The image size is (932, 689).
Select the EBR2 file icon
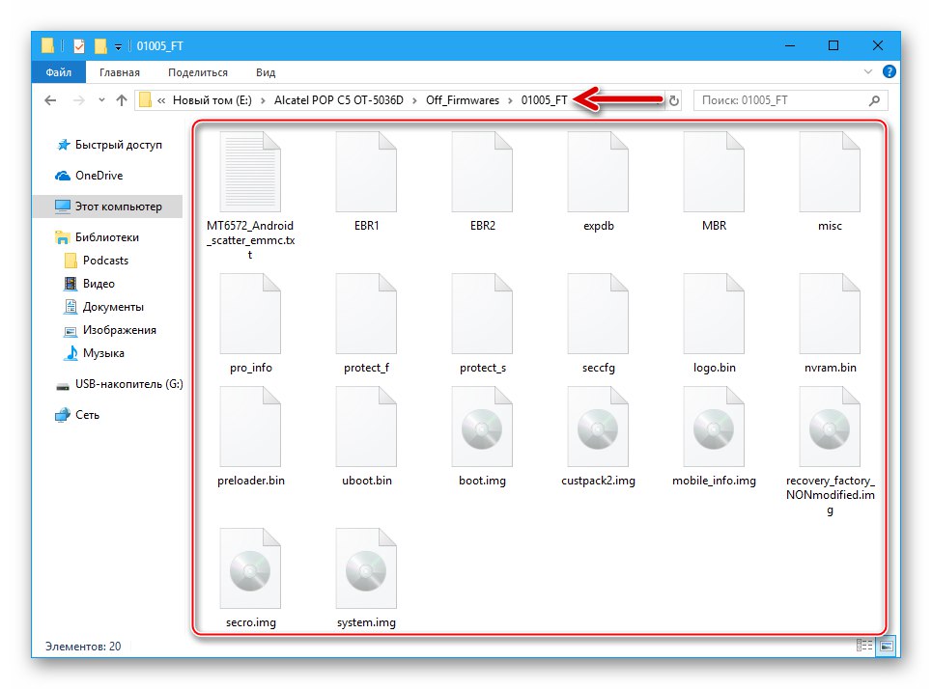point(482,172)
